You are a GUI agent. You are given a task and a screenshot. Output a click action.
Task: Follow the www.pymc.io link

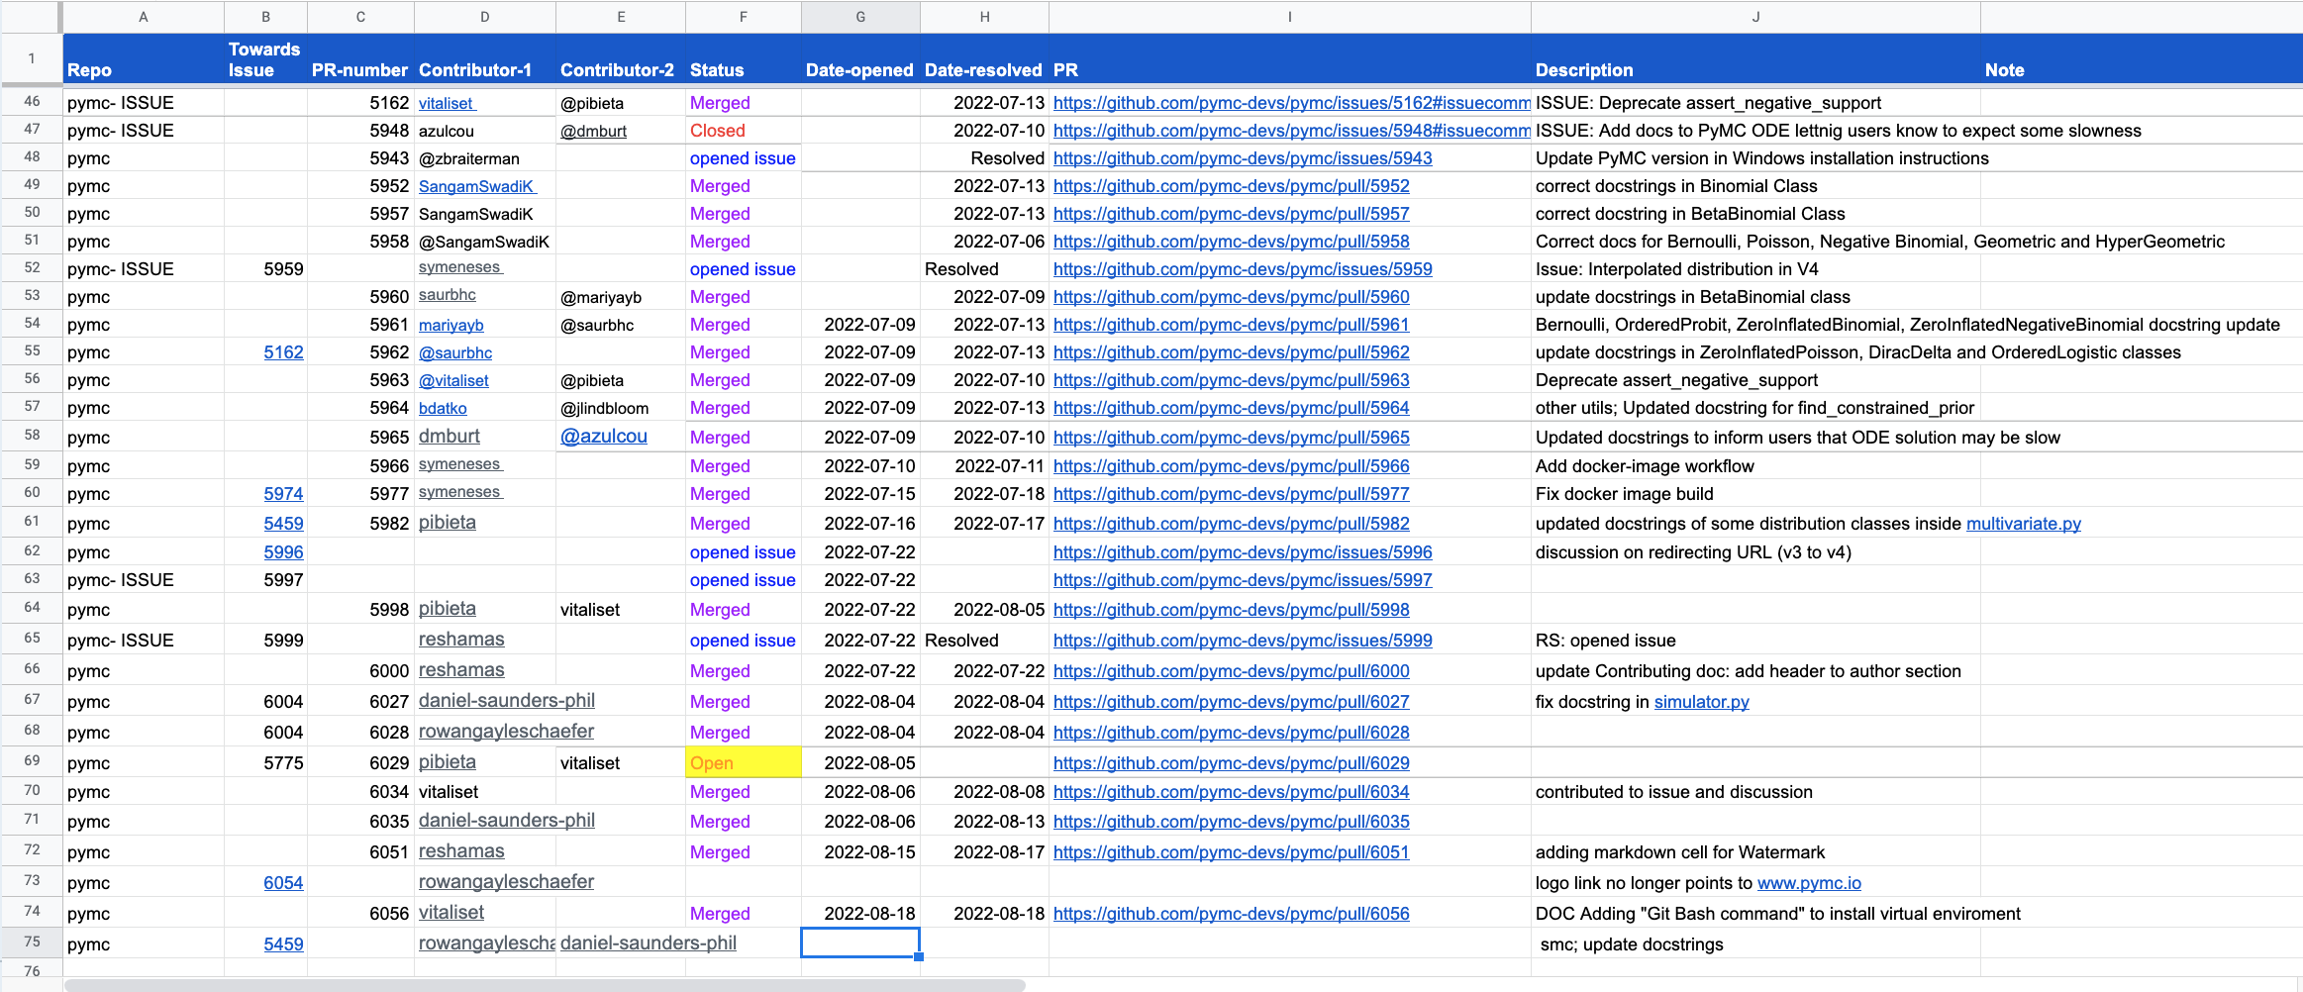coord(1808,883)
